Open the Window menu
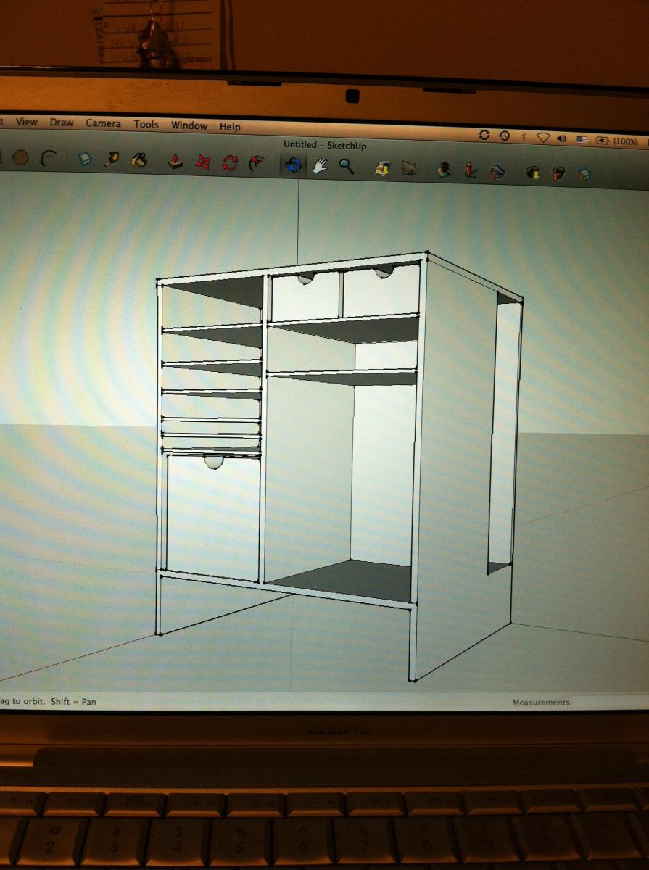The width and height of the screenshot is (649, 870). tap(189, 125)
